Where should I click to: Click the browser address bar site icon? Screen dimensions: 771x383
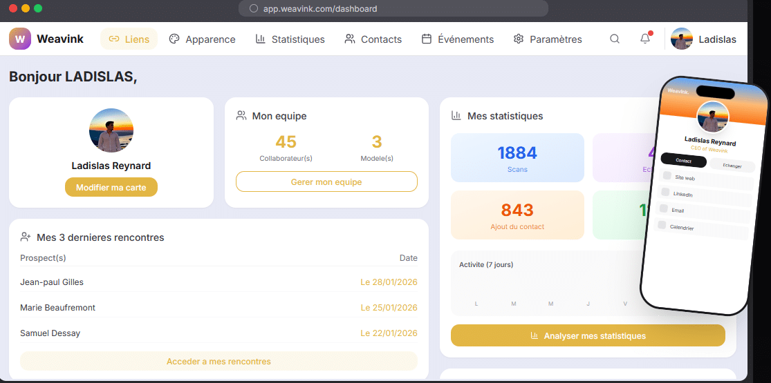pyautogui.click(x=254, y=8)
